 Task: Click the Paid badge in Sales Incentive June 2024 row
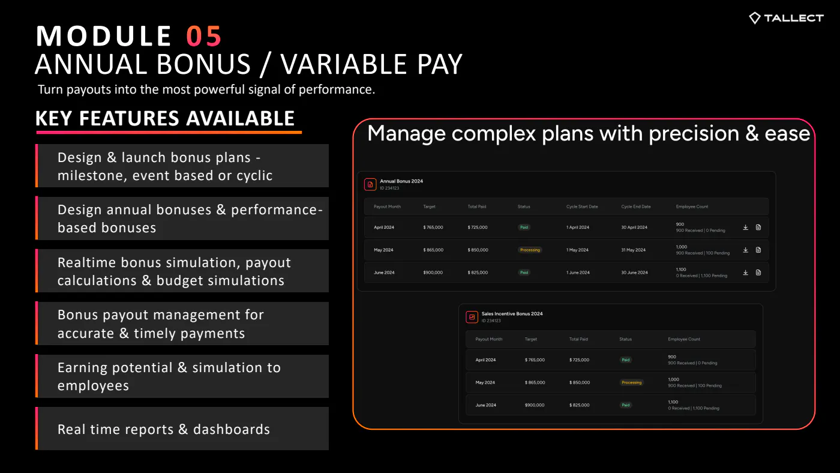(626, 405)
